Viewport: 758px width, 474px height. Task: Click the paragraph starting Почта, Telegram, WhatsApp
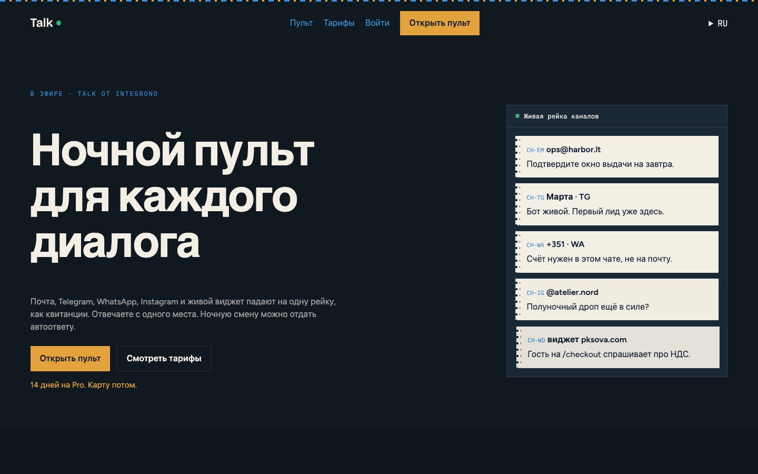pyautogui.click(x=183, y=314)
